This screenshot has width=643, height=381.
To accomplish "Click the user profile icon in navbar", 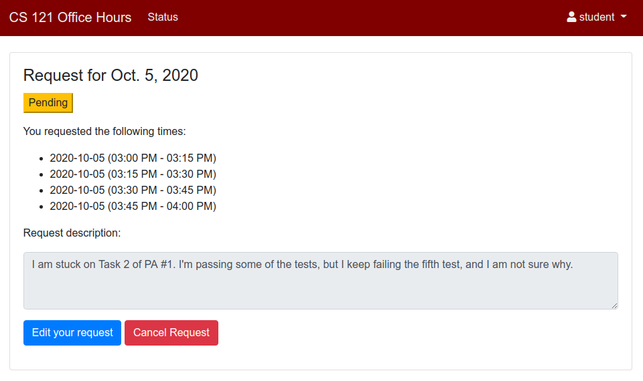I will tap(571, 17).
